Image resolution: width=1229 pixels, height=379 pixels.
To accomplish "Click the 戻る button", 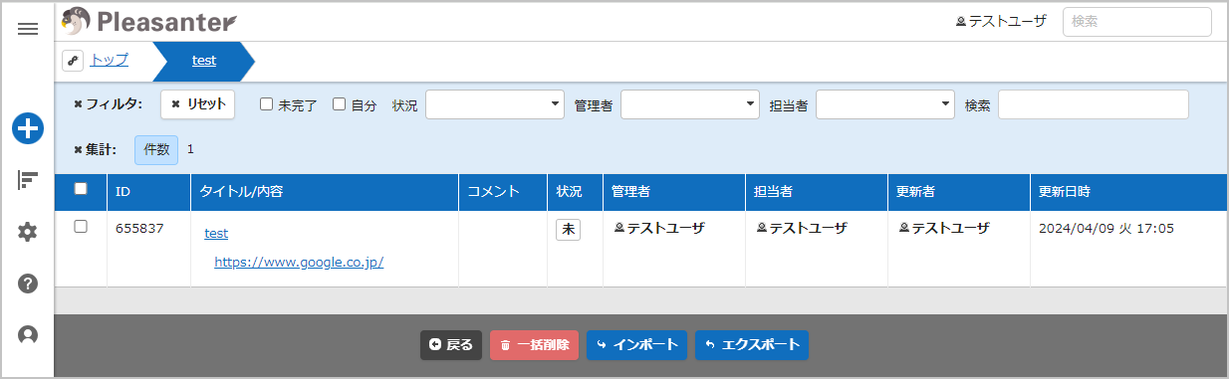I will 451,345.
